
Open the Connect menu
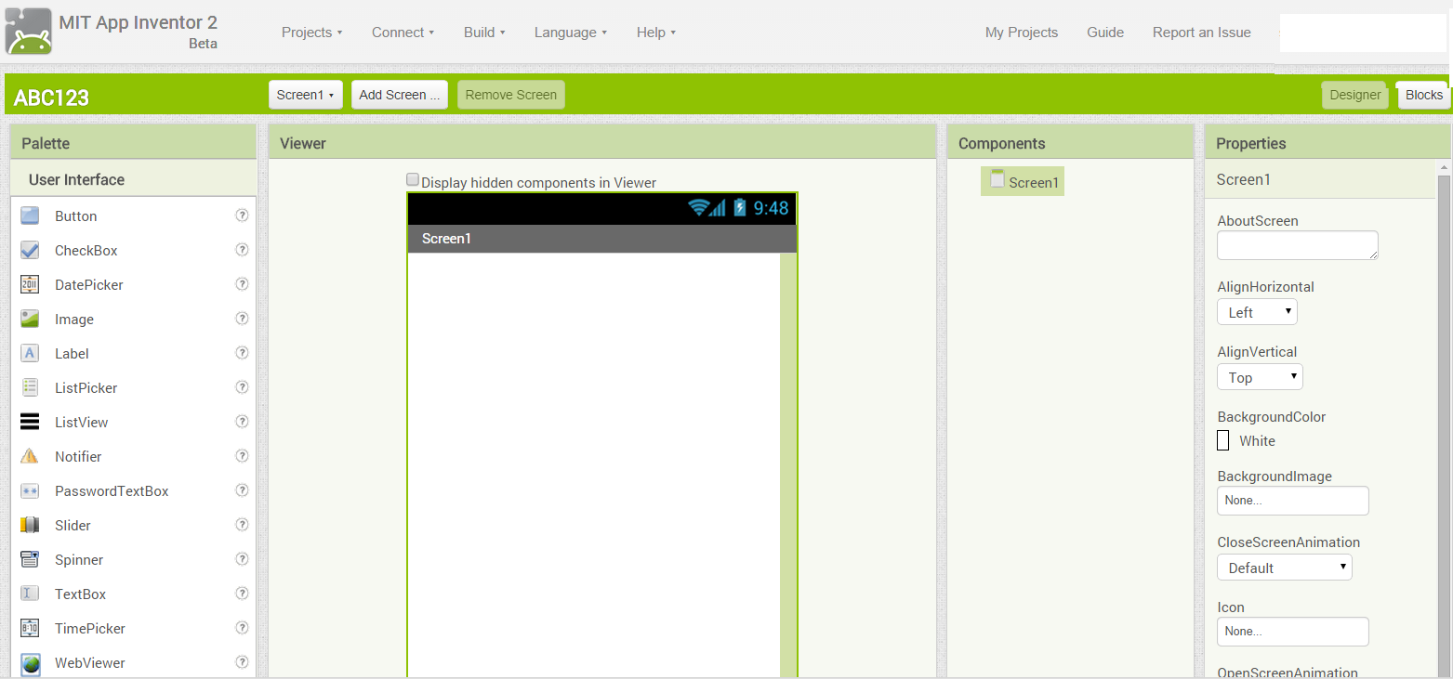click(403, 33)
